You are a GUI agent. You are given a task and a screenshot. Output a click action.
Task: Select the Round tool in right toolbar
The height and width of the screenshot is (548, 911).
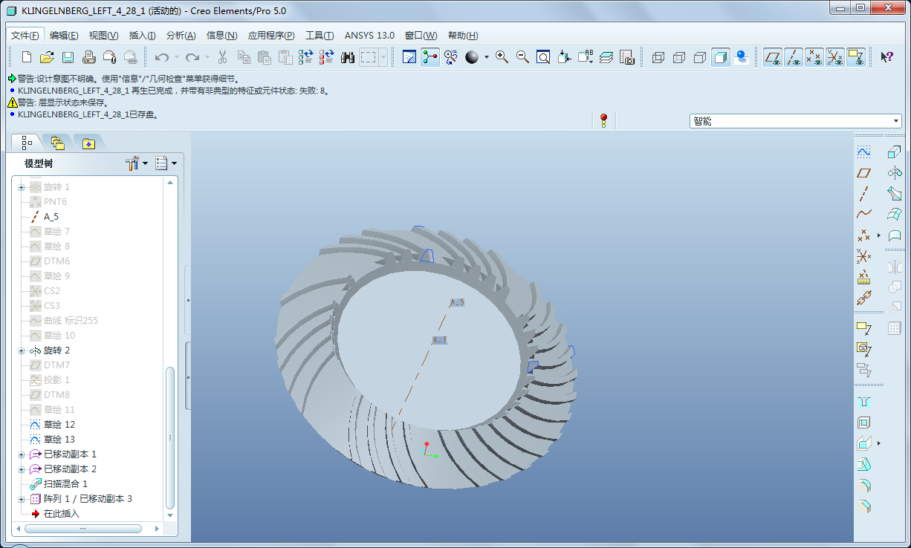tap(863, 486)
